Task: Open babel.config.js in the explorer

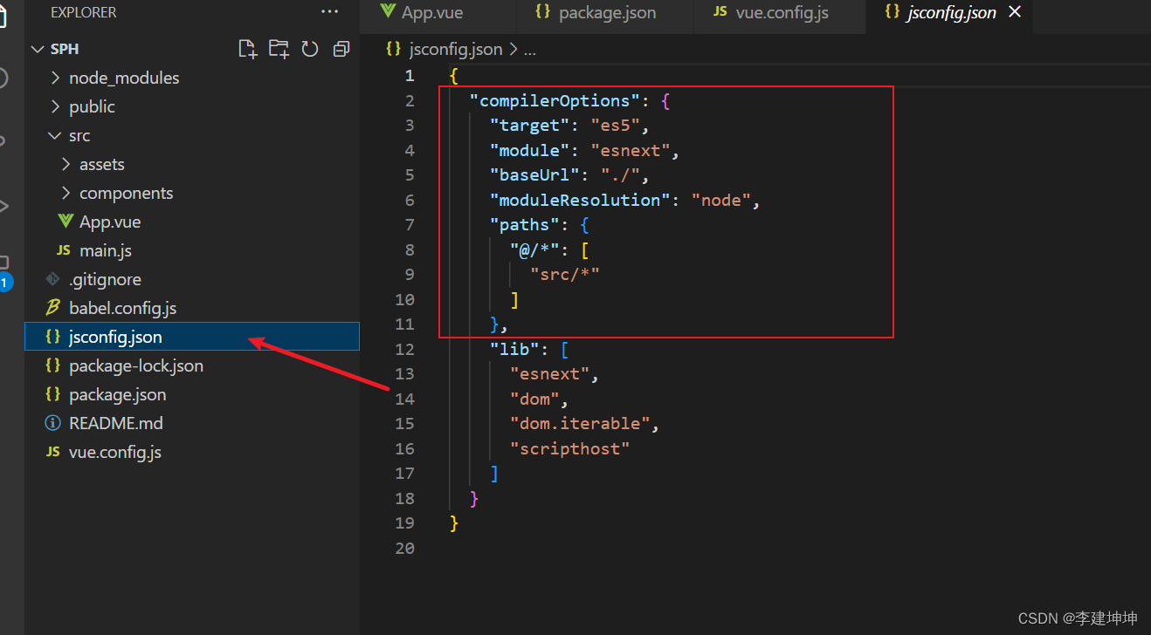Action: 122,308
